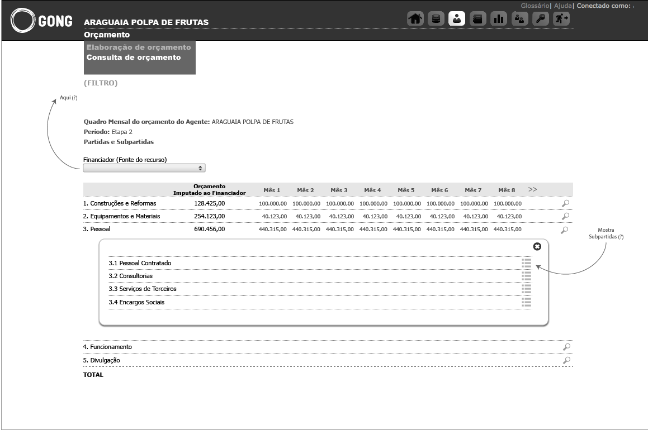Screen dimensions: 648x430
Task: Click the budget value 128.425,00
Action: coord(210,203)
